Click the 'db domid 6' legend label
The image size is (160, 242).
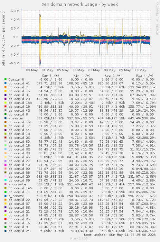18,215
